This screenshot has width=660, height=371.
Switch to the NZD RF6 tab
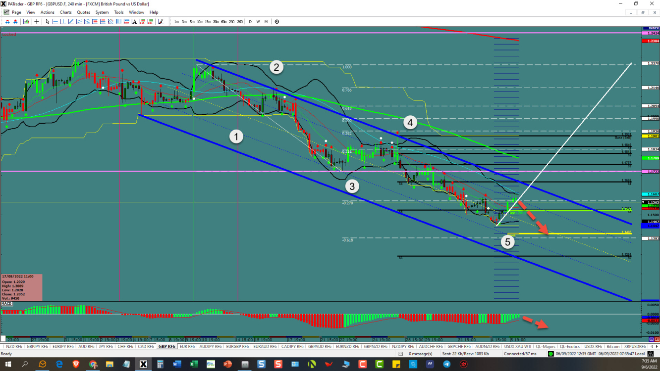click(x=14, y=346)
